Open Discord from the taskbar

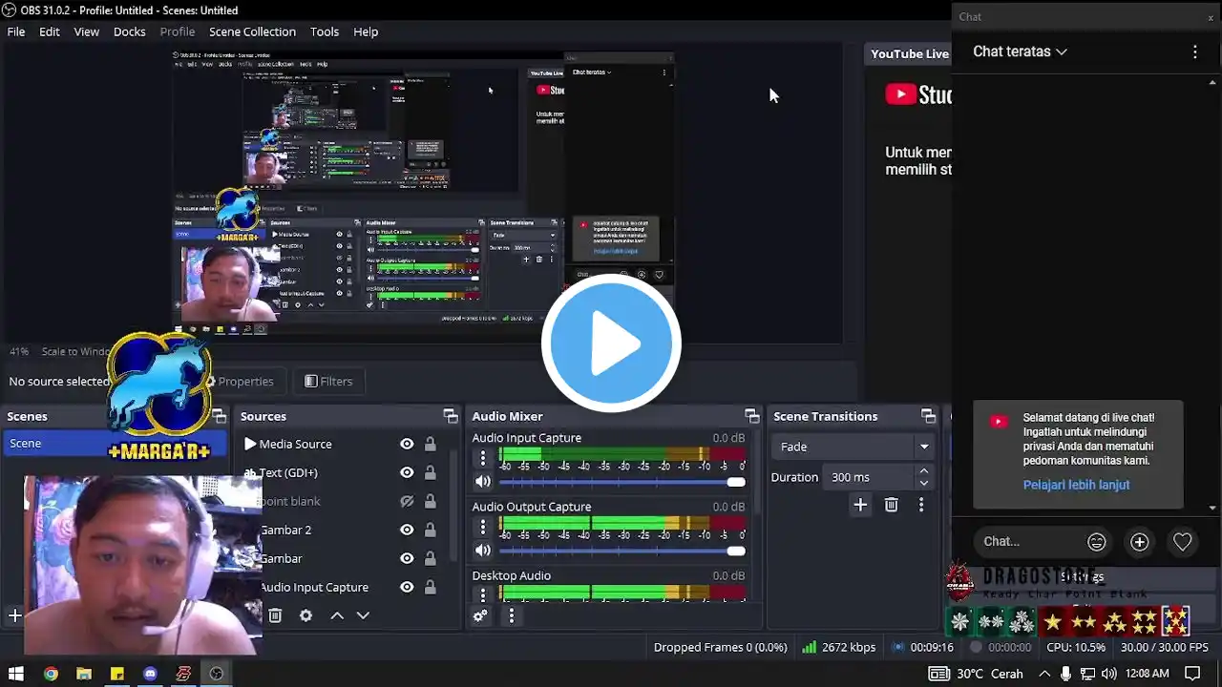click(150, 674)
